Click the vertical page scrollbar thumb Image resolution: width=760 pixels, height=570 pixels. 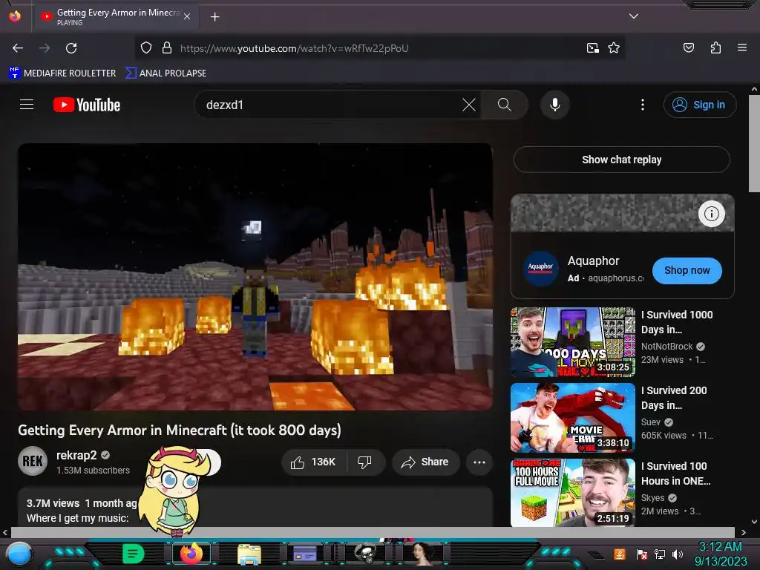point(754,144)
